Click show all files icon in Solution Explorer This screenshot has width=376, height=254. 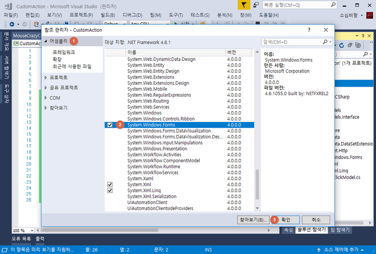click(x=358, y=45)
